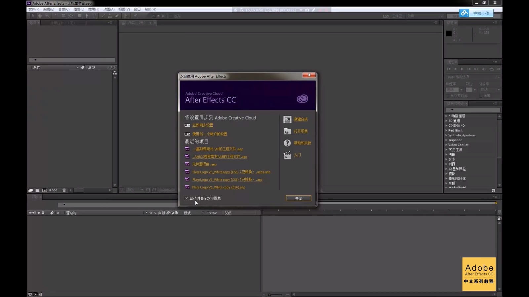Screen dimensions: 529x297
Task: Toggle the video eye column in timeline
Action: (30, 213)
